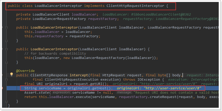The height and width of the screenshot is (111, 222).
Task: Click the LoadBalancerClient type in the private field line
Action: (51, 15)
